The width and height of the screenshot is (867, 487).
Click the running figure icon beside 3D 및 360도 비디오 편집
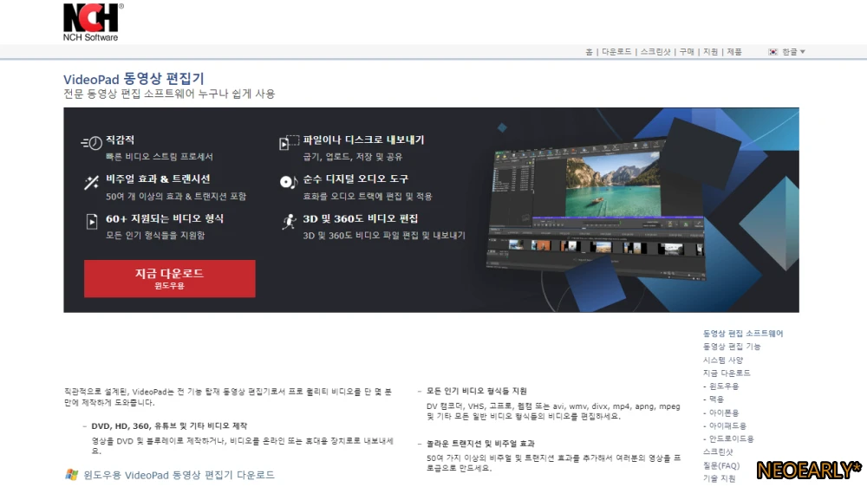point(290,221)
